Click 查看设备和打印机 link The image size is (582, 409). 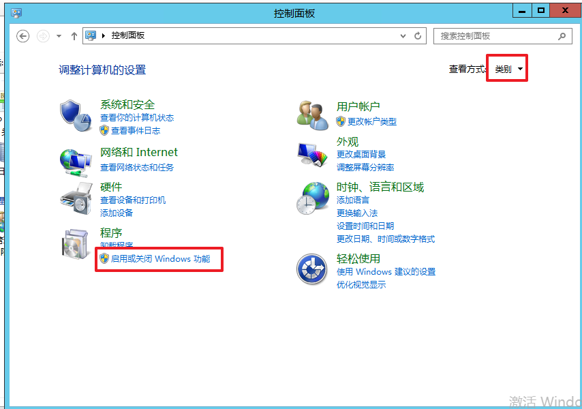coord(133,200)
